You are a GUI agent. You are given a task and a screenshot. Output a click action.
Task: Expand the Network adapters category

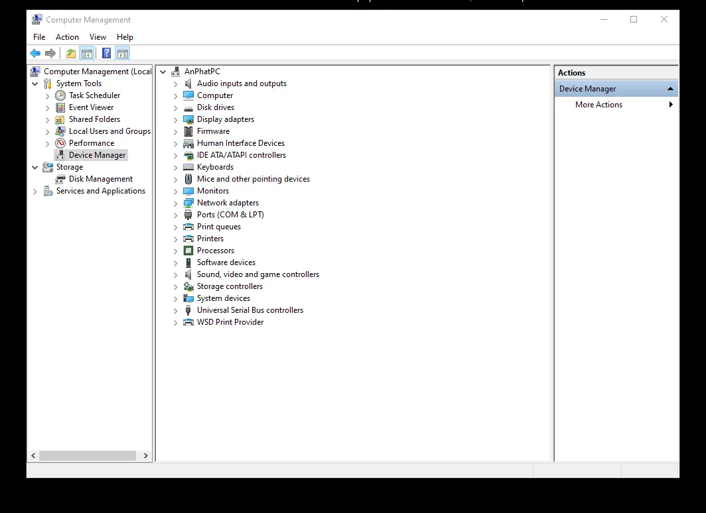[x=175, y=203]
